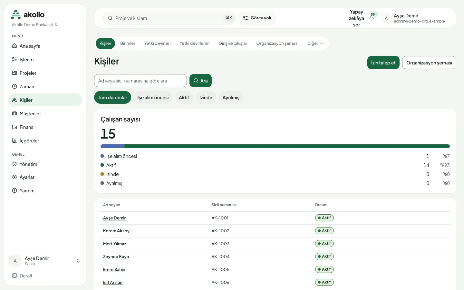Open Kerem Aksoy's profile link
The image size is (464, 290).
coord(116,231)
